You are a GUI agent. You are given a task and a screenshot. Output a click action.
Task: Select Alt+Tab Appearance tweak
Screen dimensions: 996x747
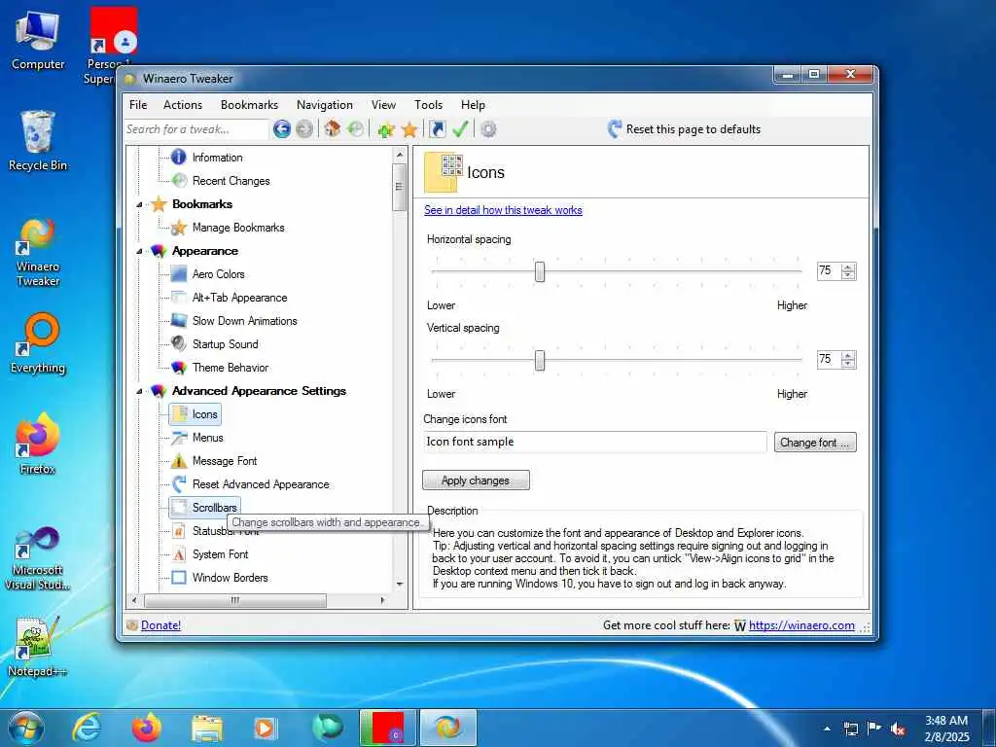(239, 298)
